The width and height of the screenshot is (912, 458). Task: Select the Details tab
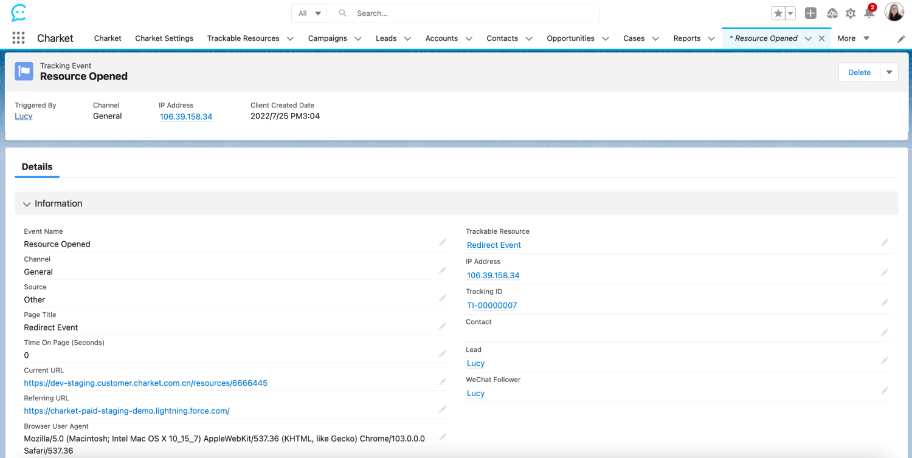[37, 166]
